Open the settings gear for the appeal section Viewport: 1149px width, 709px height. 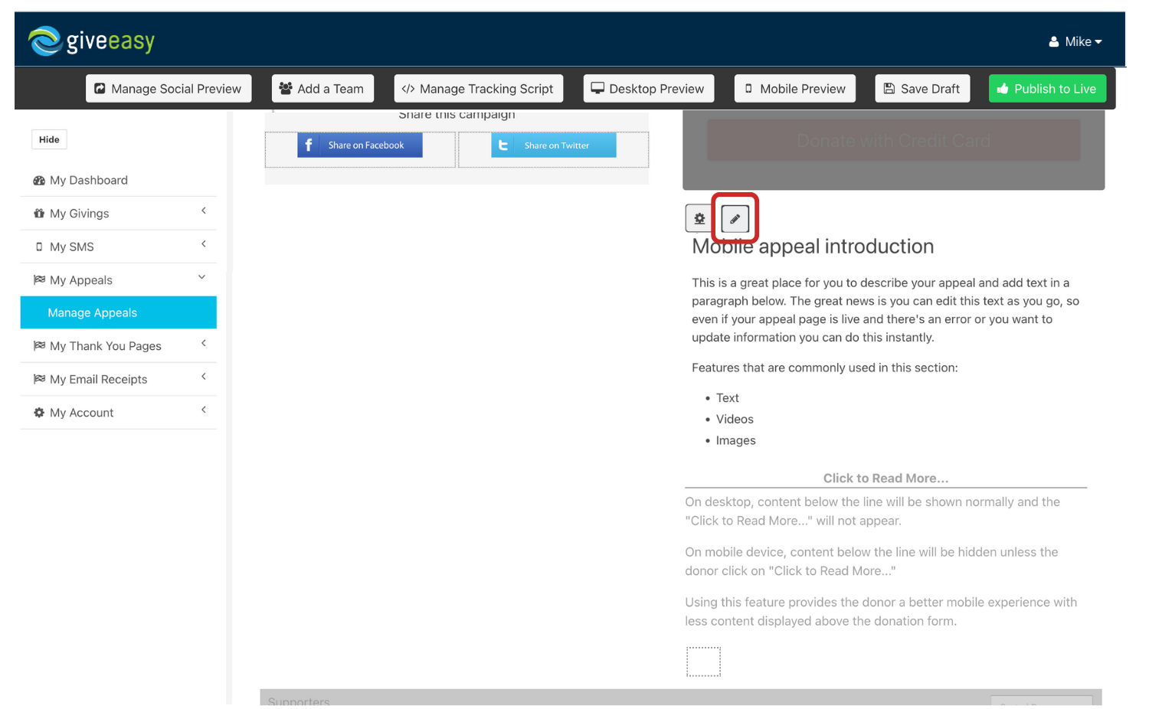pos(698,217)
